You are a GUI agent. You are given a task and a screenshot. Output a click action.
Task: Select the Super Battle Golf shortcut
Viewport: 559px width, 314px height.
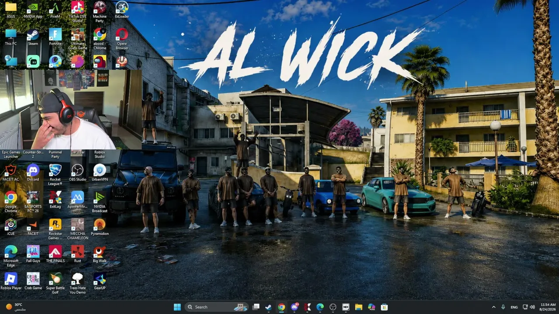55,283
